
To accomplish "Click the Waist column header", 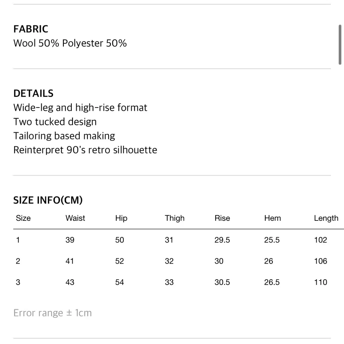I will tap(75, 218).
